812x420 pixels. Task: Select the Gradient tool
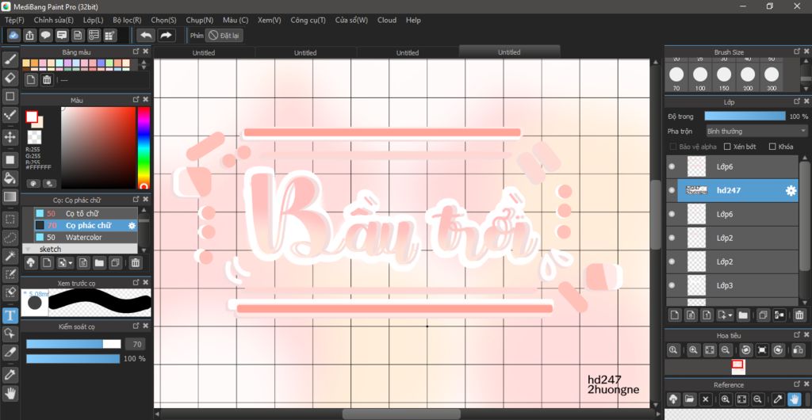(10, 197)
